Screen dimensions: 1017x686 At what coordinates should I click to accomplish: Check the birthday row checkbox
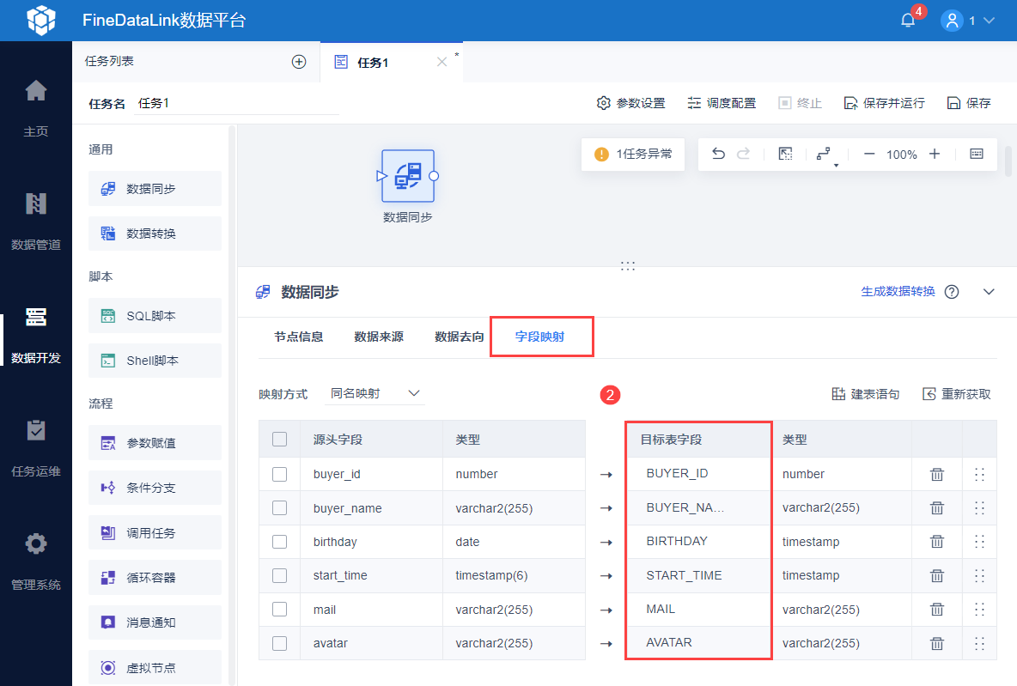pyautogui.click(x=279, y=542)
